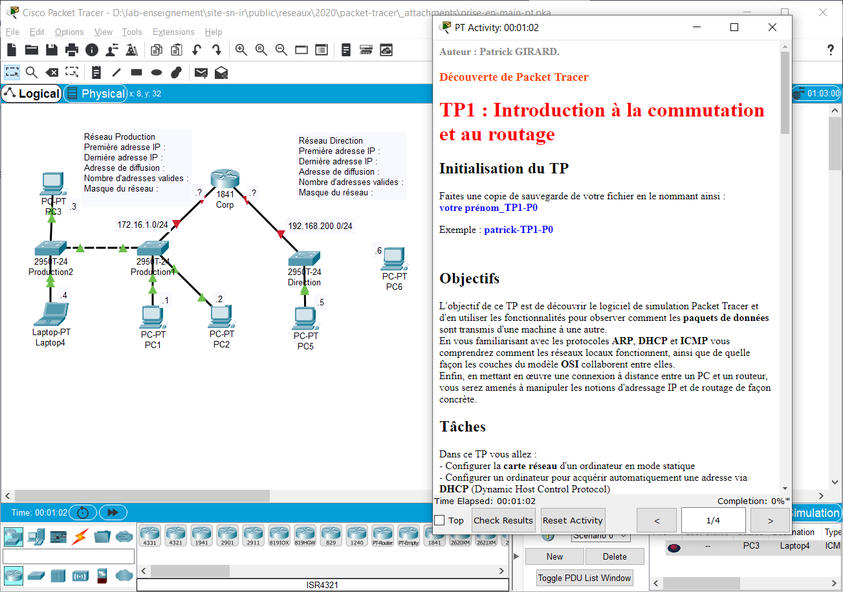Select the Laptop4 device
This screenshot has width=843, height=592.
50,316
